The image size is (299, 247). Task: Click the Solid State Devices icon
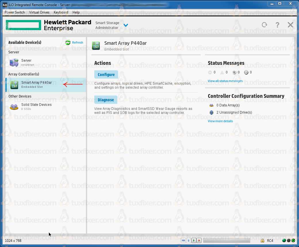14,107
